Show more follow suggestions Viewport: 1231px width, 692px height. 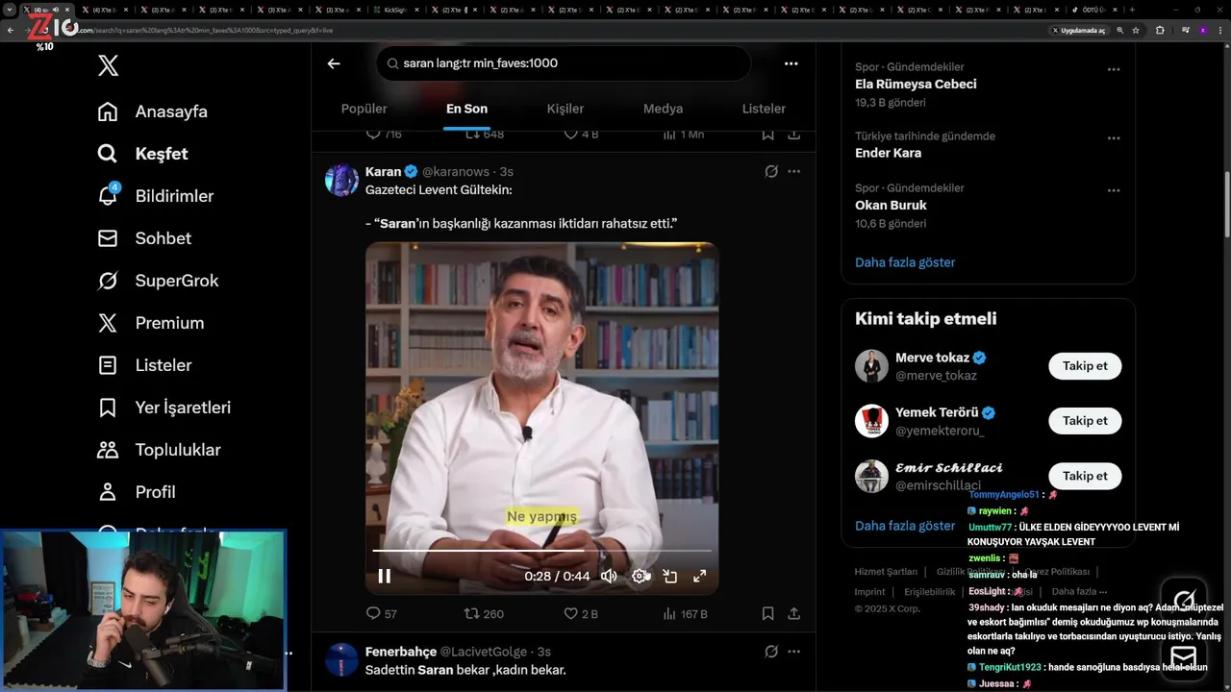[905, 526]
